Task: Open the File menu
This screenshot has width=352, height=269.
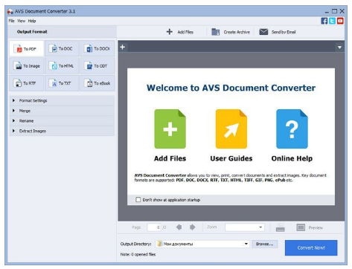Action: click(11, 21)
